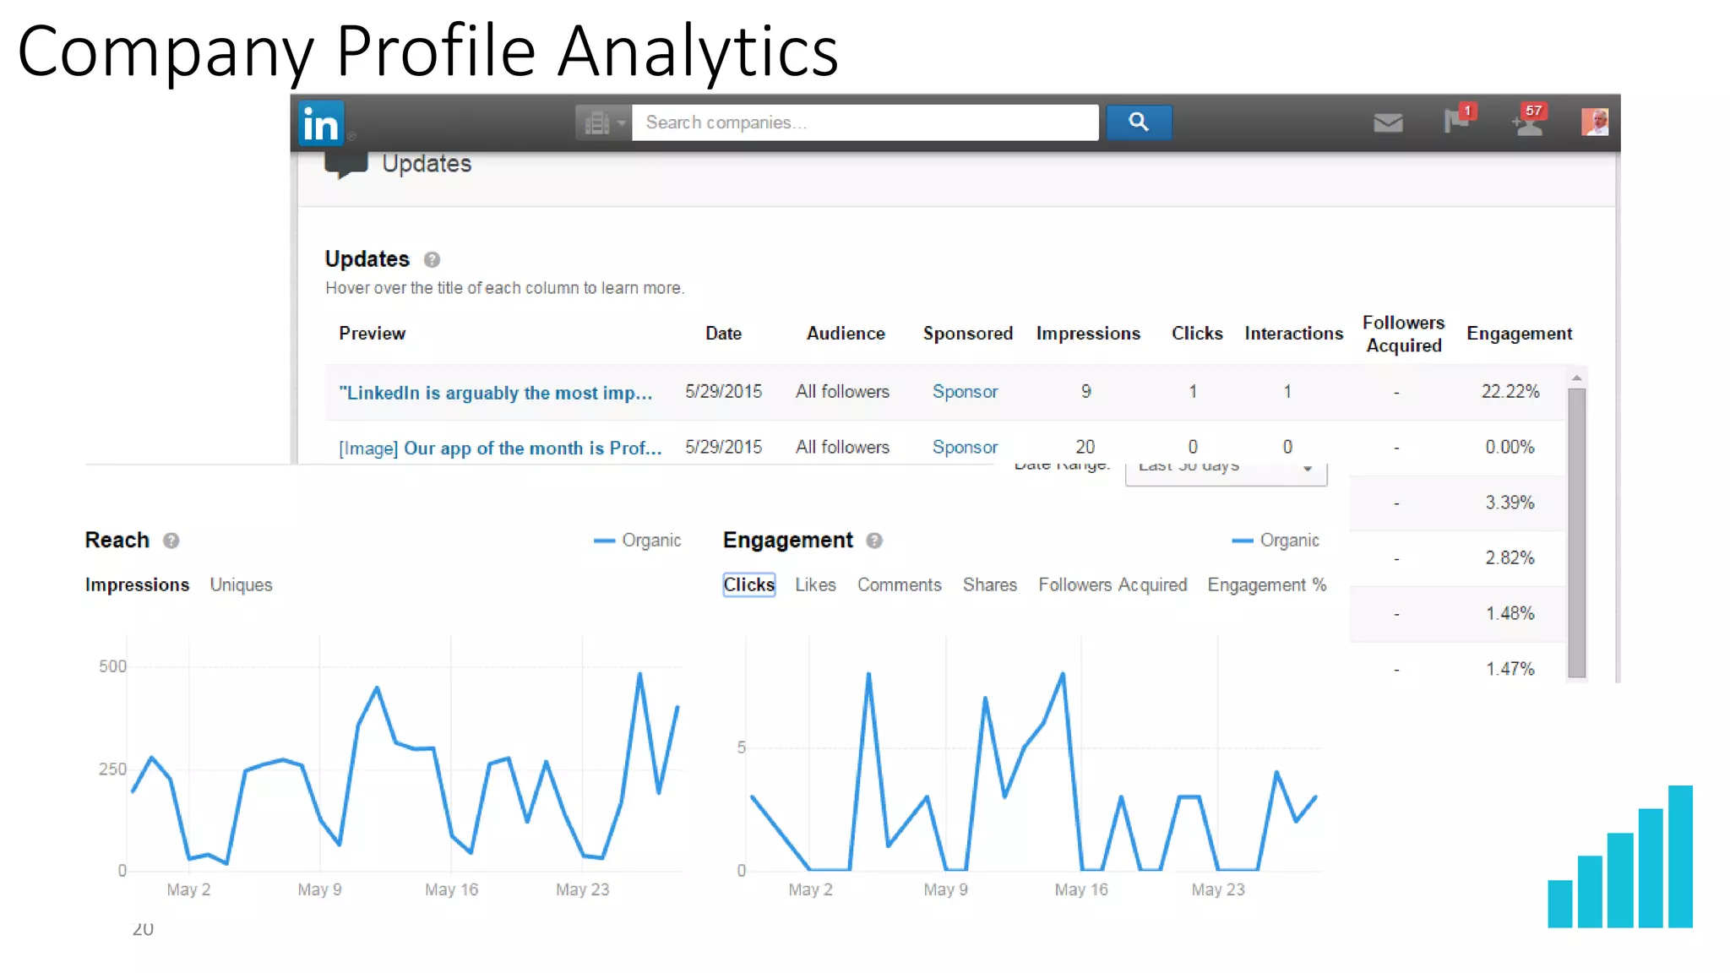The image size is (1730, 973).
Task: Click the Updates speech bubble icon
Action: pos(346,164)
